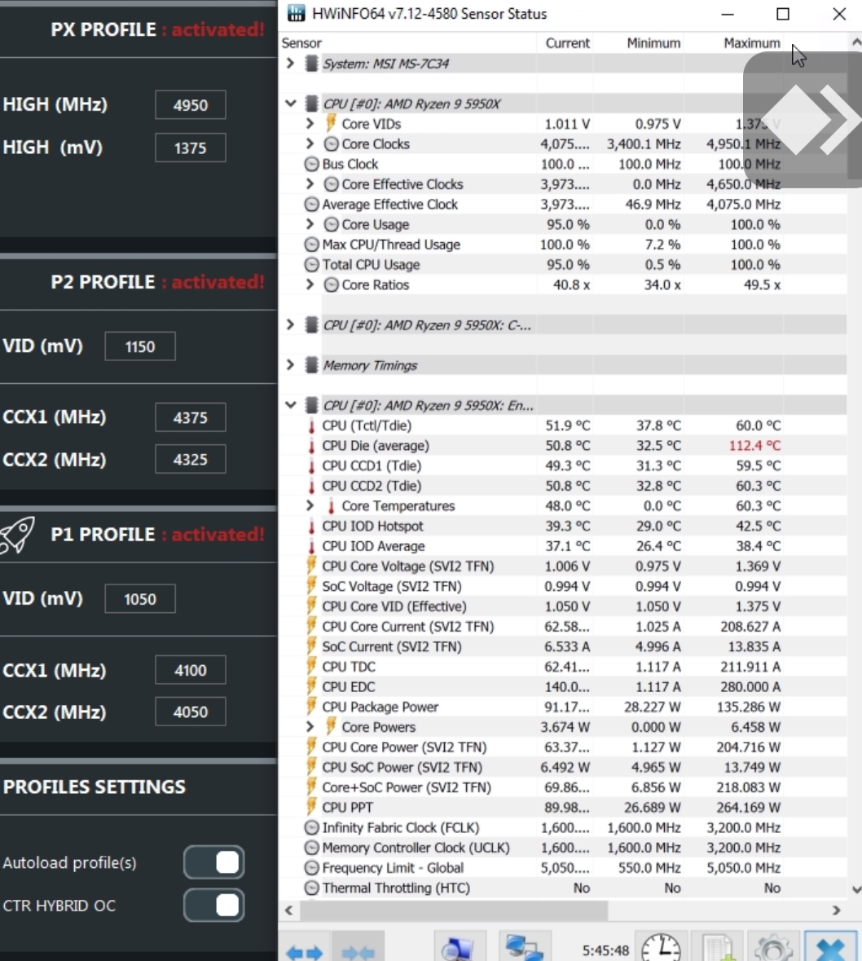Toggle the CTR HYBRID OC switch
The width and height of the screenshot is (862, 961).
[x=213, y=905]
